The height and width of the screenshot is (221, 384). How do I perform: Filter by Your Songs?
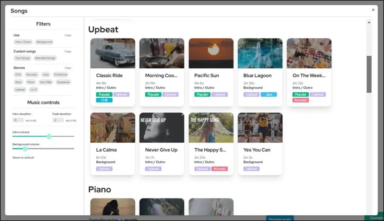point(24,58)
